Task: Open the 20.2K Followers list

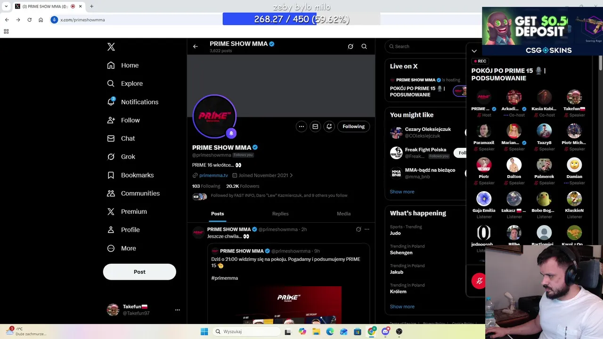Action: (243, 186)
